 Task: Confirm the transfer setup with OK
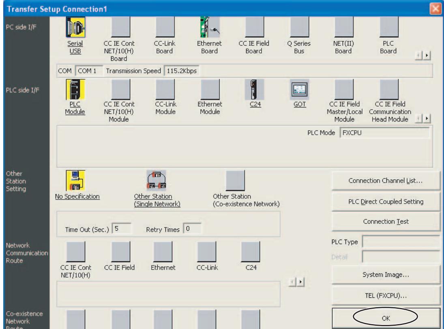coord(386,318)
